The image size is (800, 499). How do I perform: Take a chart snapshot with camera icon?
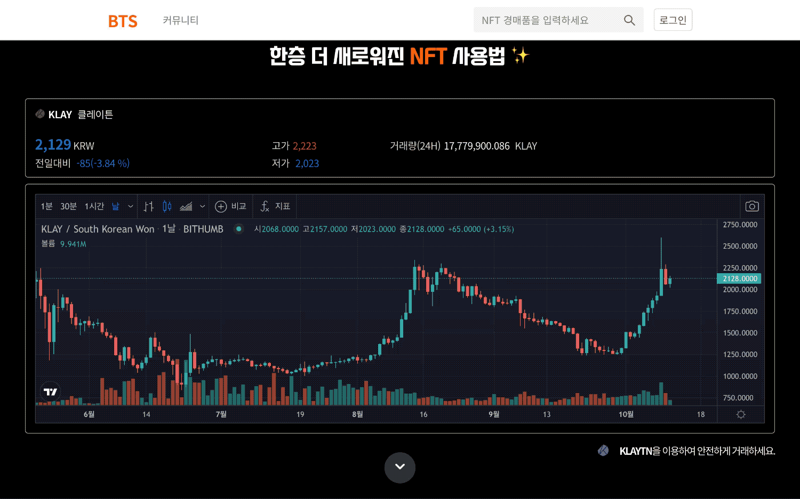752,206
